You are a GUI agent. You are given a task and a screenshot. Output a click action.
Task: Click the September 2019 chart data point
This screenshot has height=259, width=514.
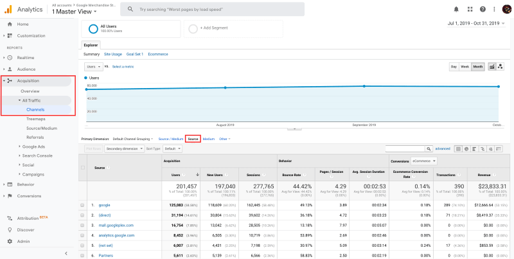[x=364, y=86]
